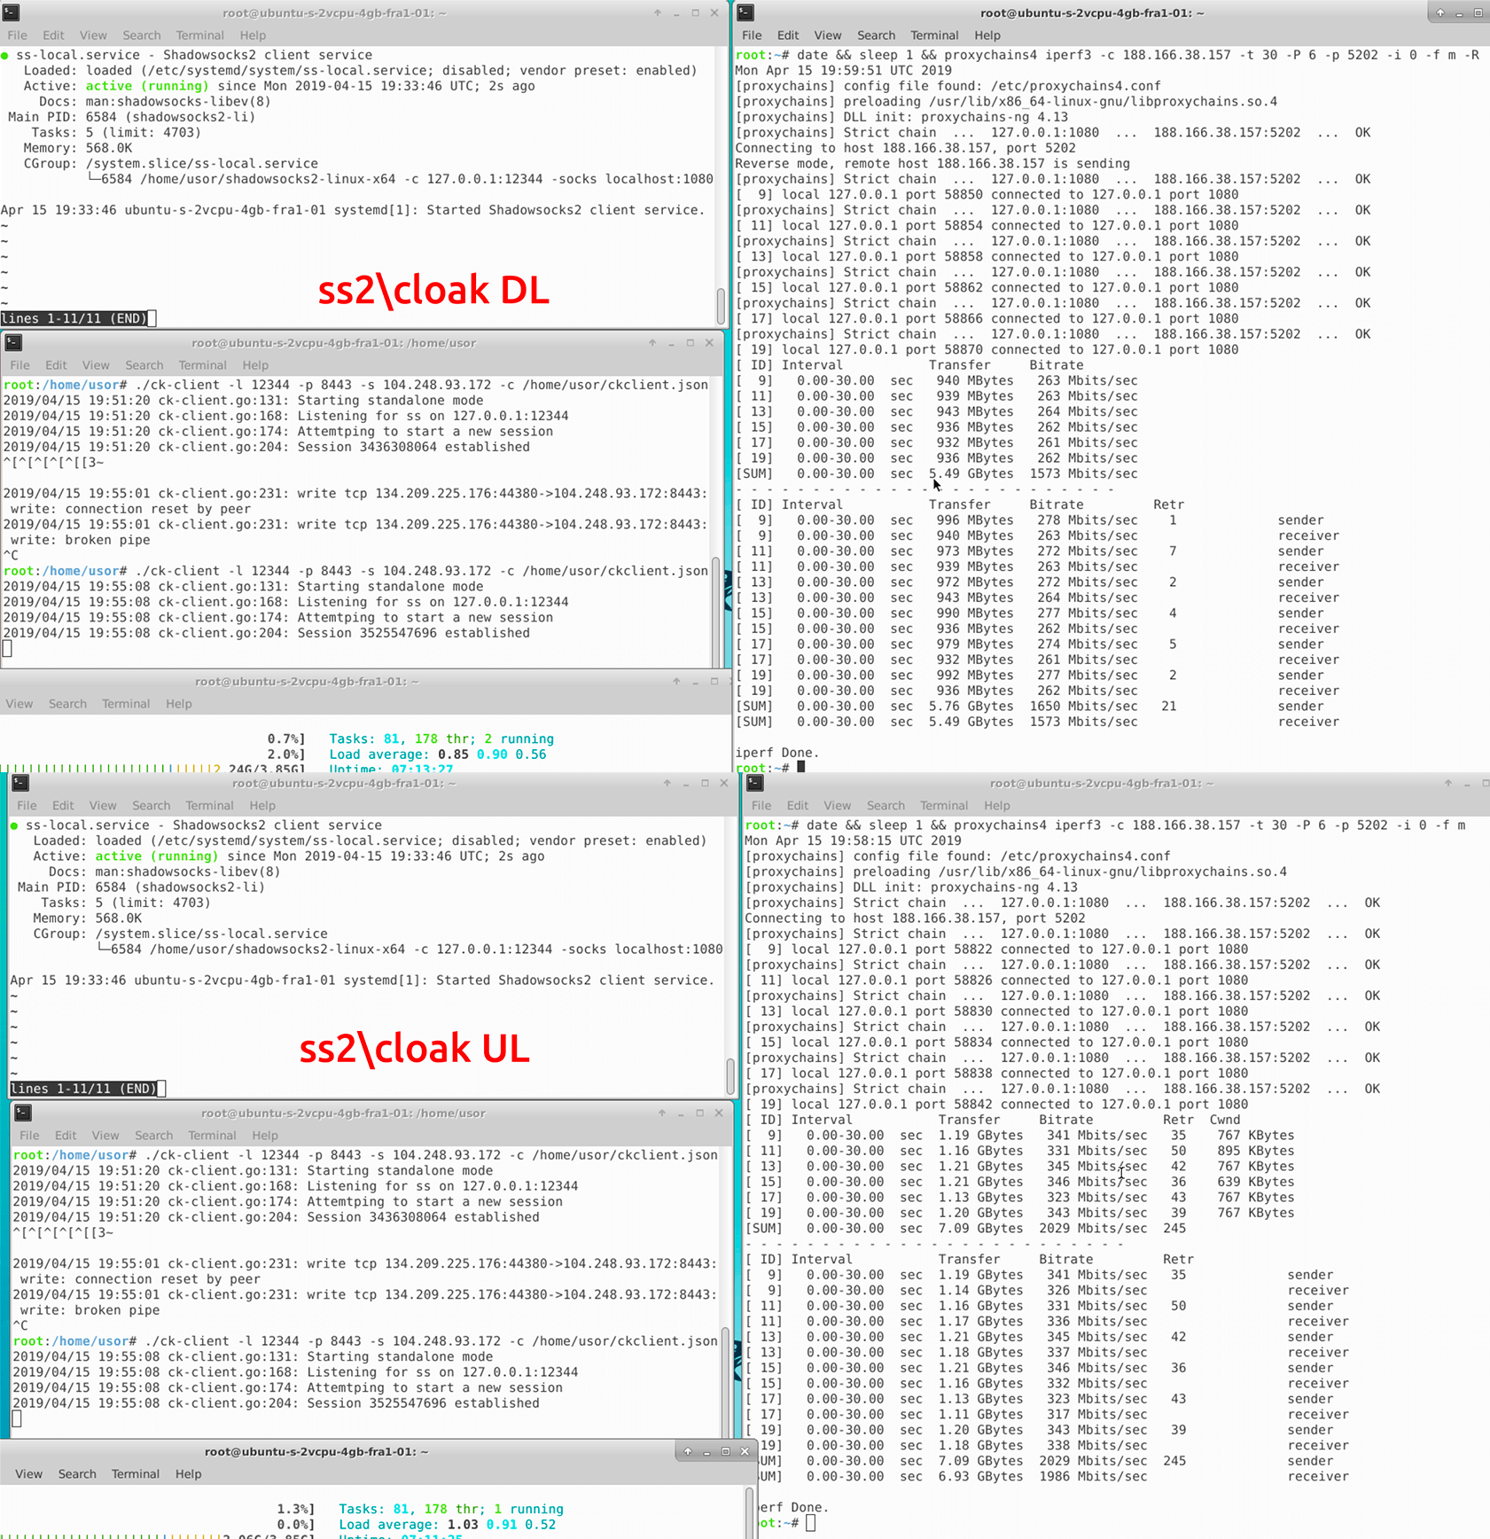Close the upper ss-local.service terminal window
The width and height of the screenshot is (1490, 1539).
tap(714, 13)
